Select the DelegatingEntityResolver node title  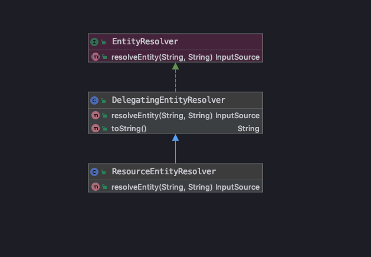coord(168,100)
